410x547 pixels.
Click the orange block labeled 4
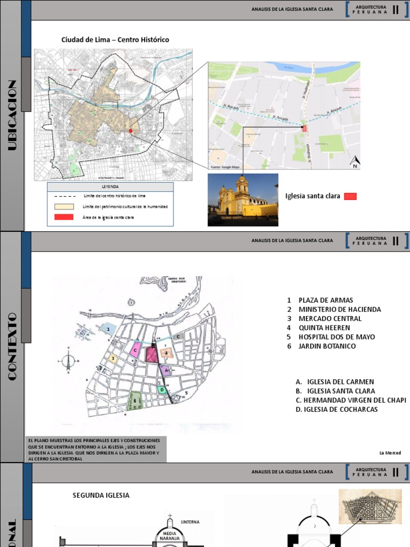click(167, 353)
